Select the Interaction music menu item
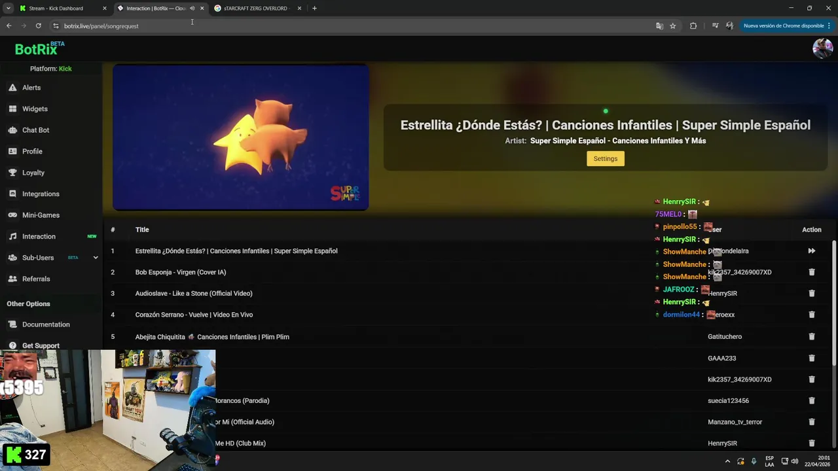The height and width of the screenshot is (471, 838). 39,236
